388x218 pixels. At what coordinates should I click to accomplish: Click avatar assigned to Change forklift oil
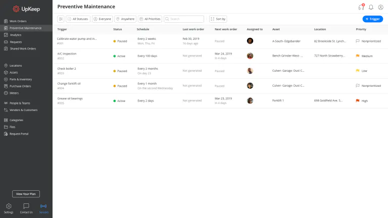tap(250, 85)
